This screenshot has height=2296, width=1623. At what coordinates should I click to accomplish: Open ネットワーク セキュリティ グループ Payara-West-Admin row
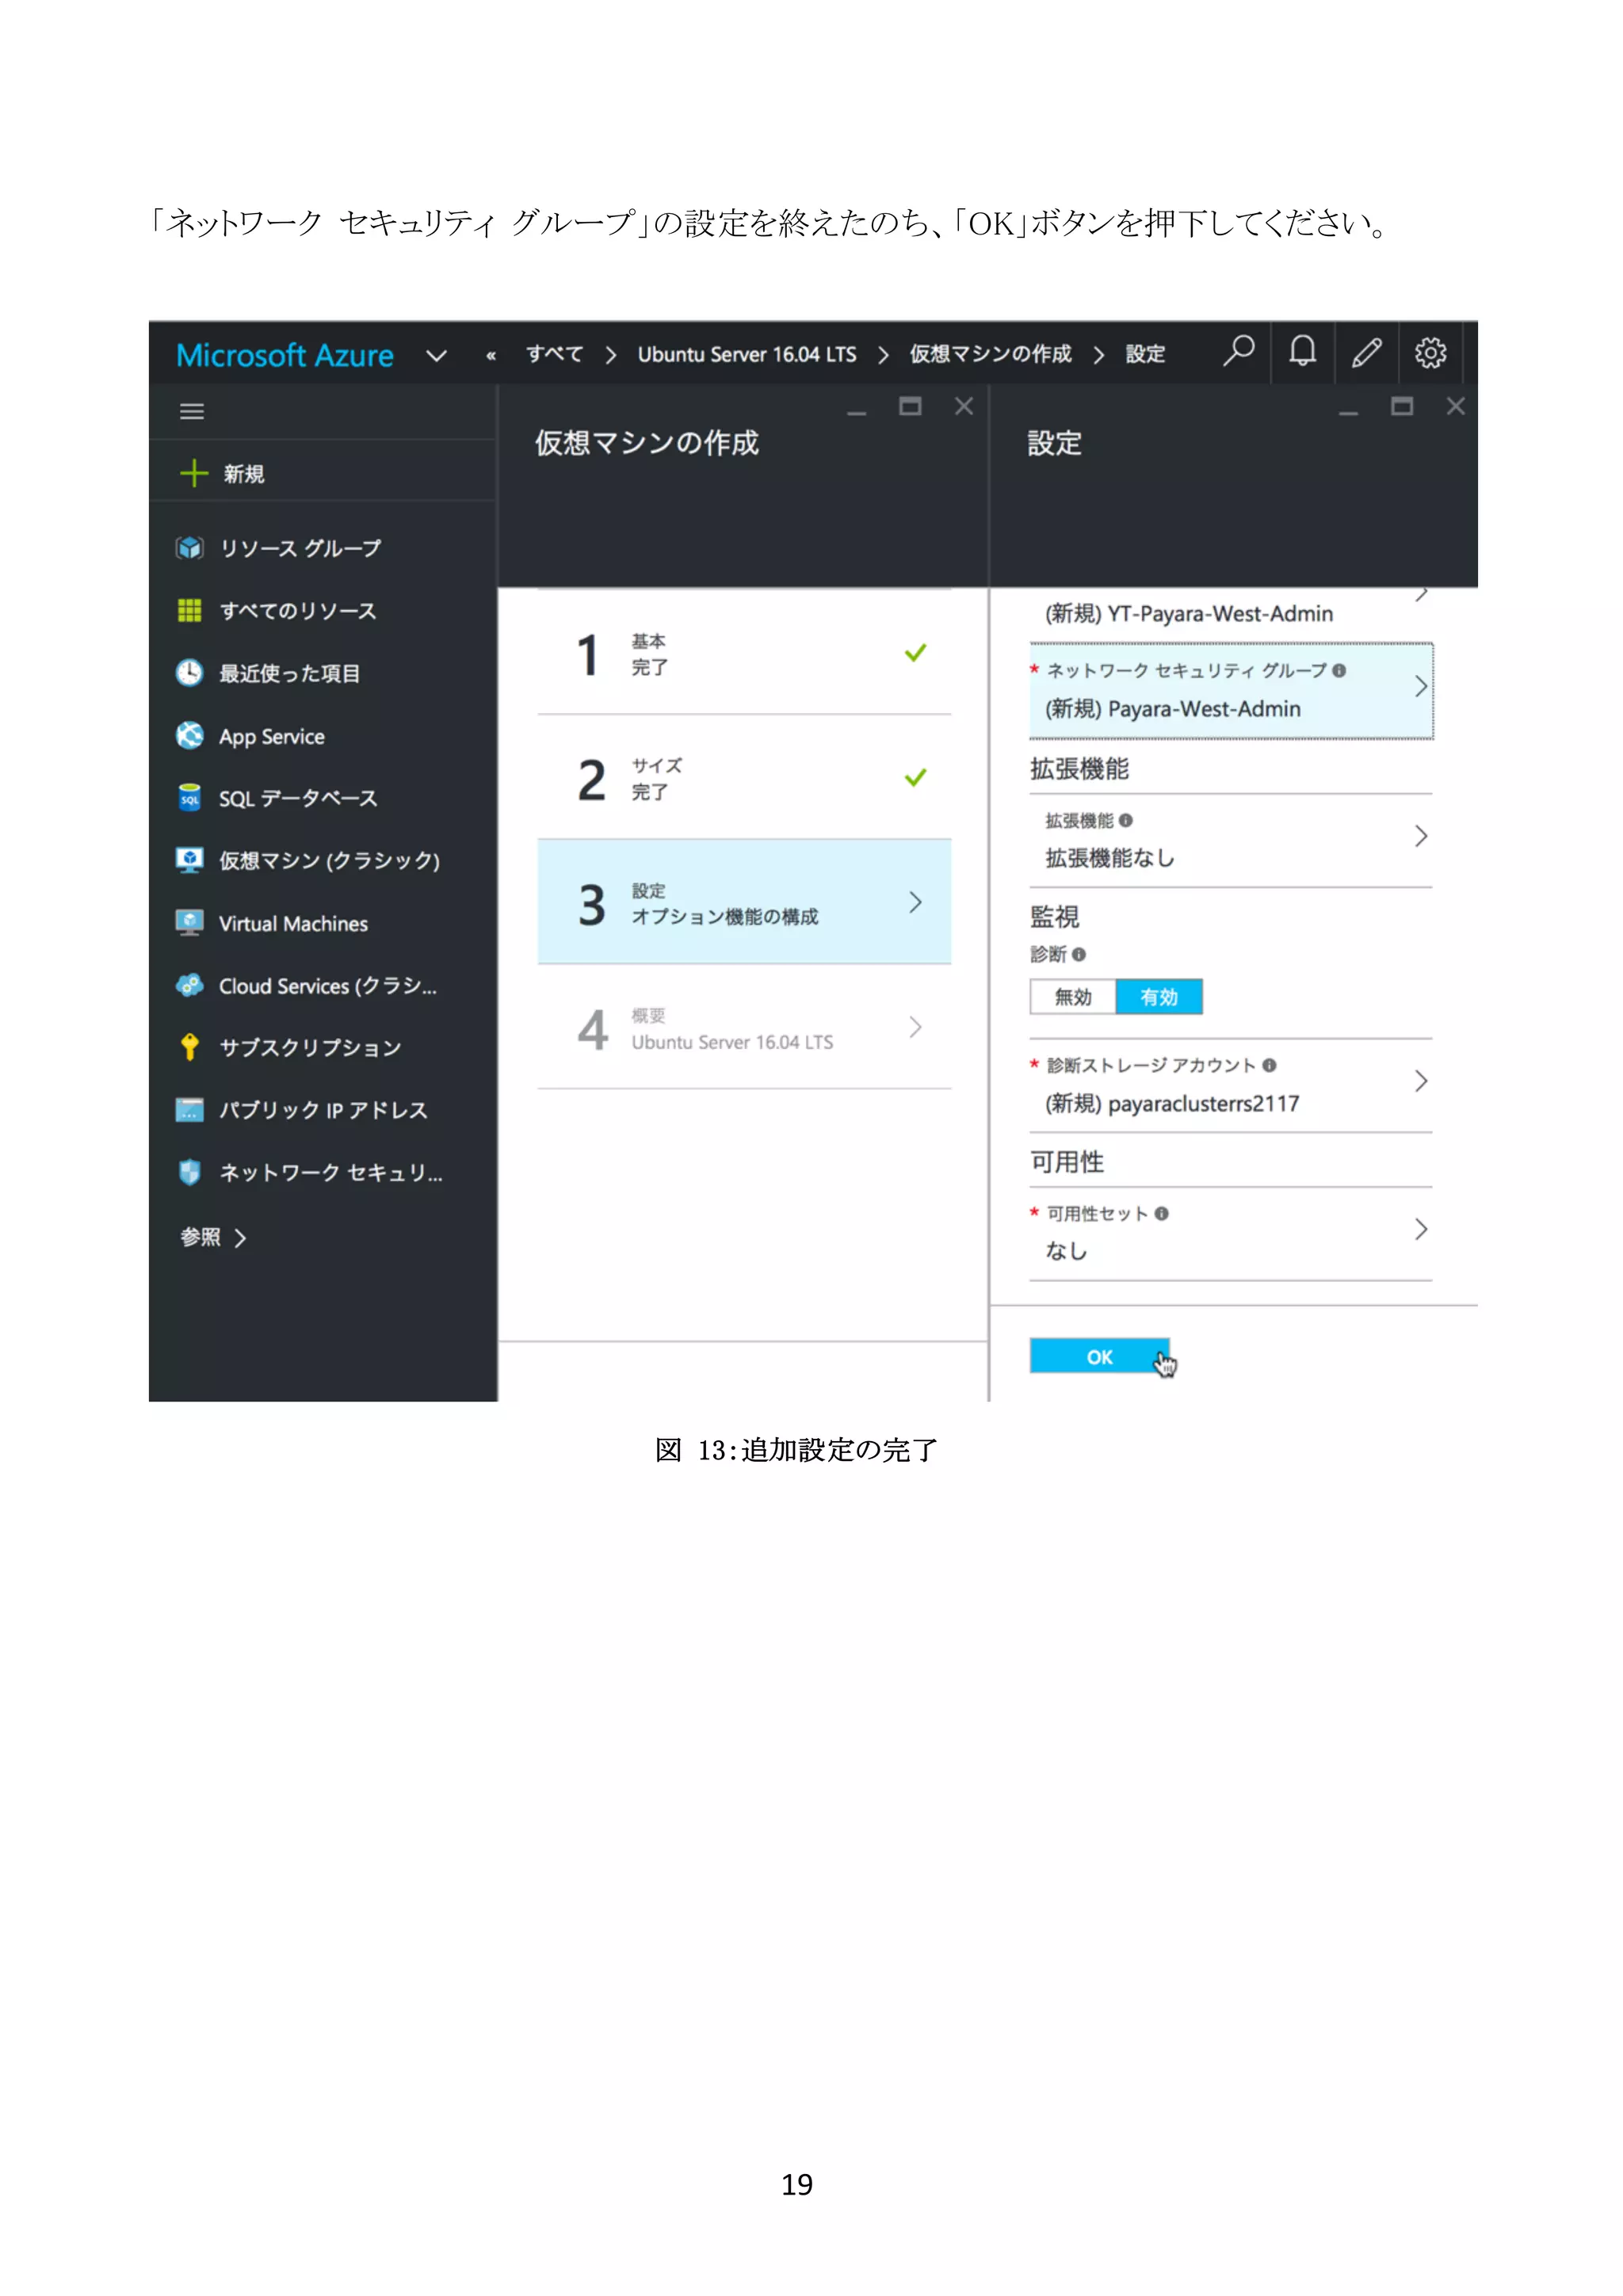click(1231, 690)
